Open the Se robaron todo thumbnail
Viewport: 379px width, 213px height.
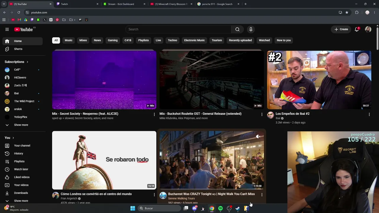[x=104, y=160]
